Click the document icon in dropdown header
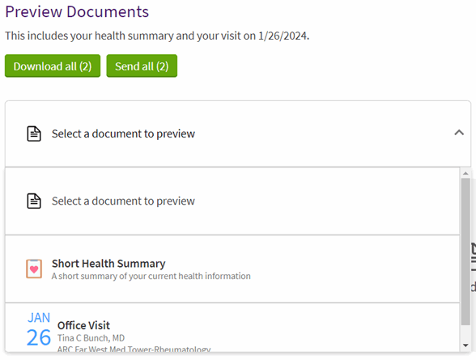The height and width of the screenshot is (360, 476). click(x=34, y=133)
